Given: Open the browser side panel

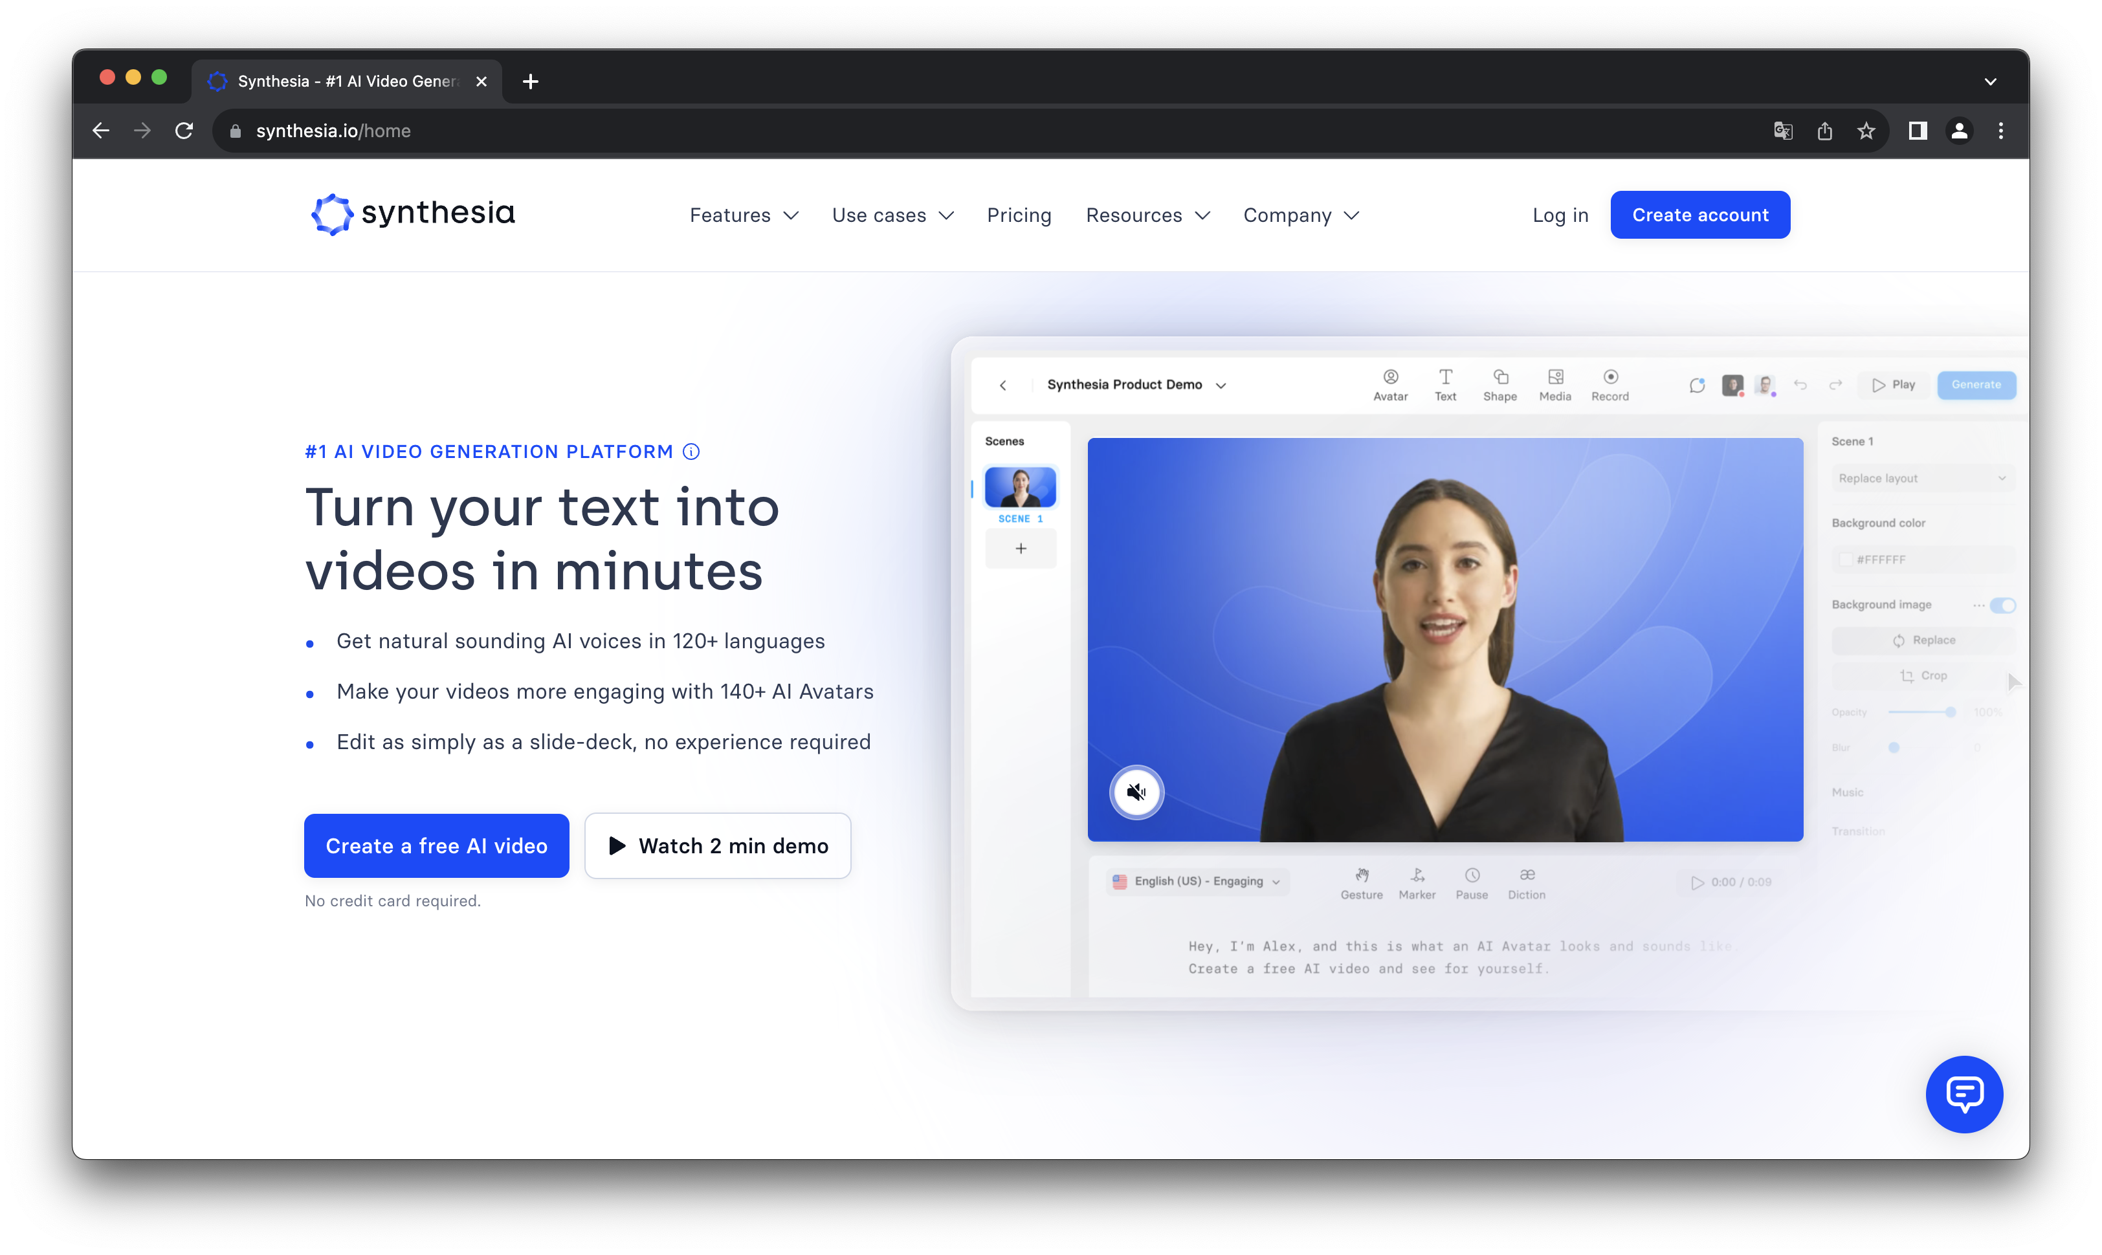Looking at the screenshot, I should coord(1918,131).
